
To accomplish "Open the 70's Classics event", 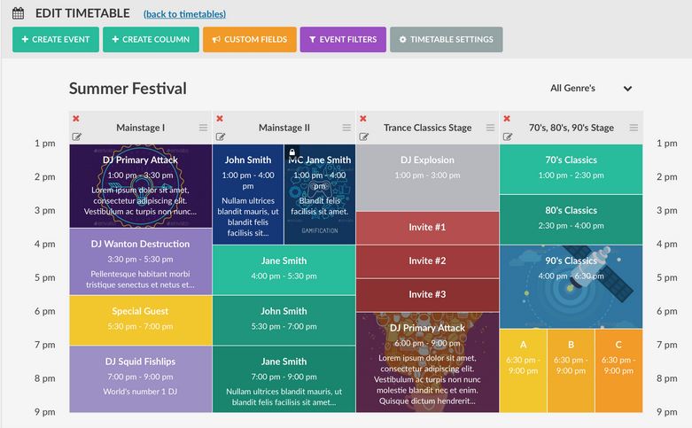I will 571,169.
